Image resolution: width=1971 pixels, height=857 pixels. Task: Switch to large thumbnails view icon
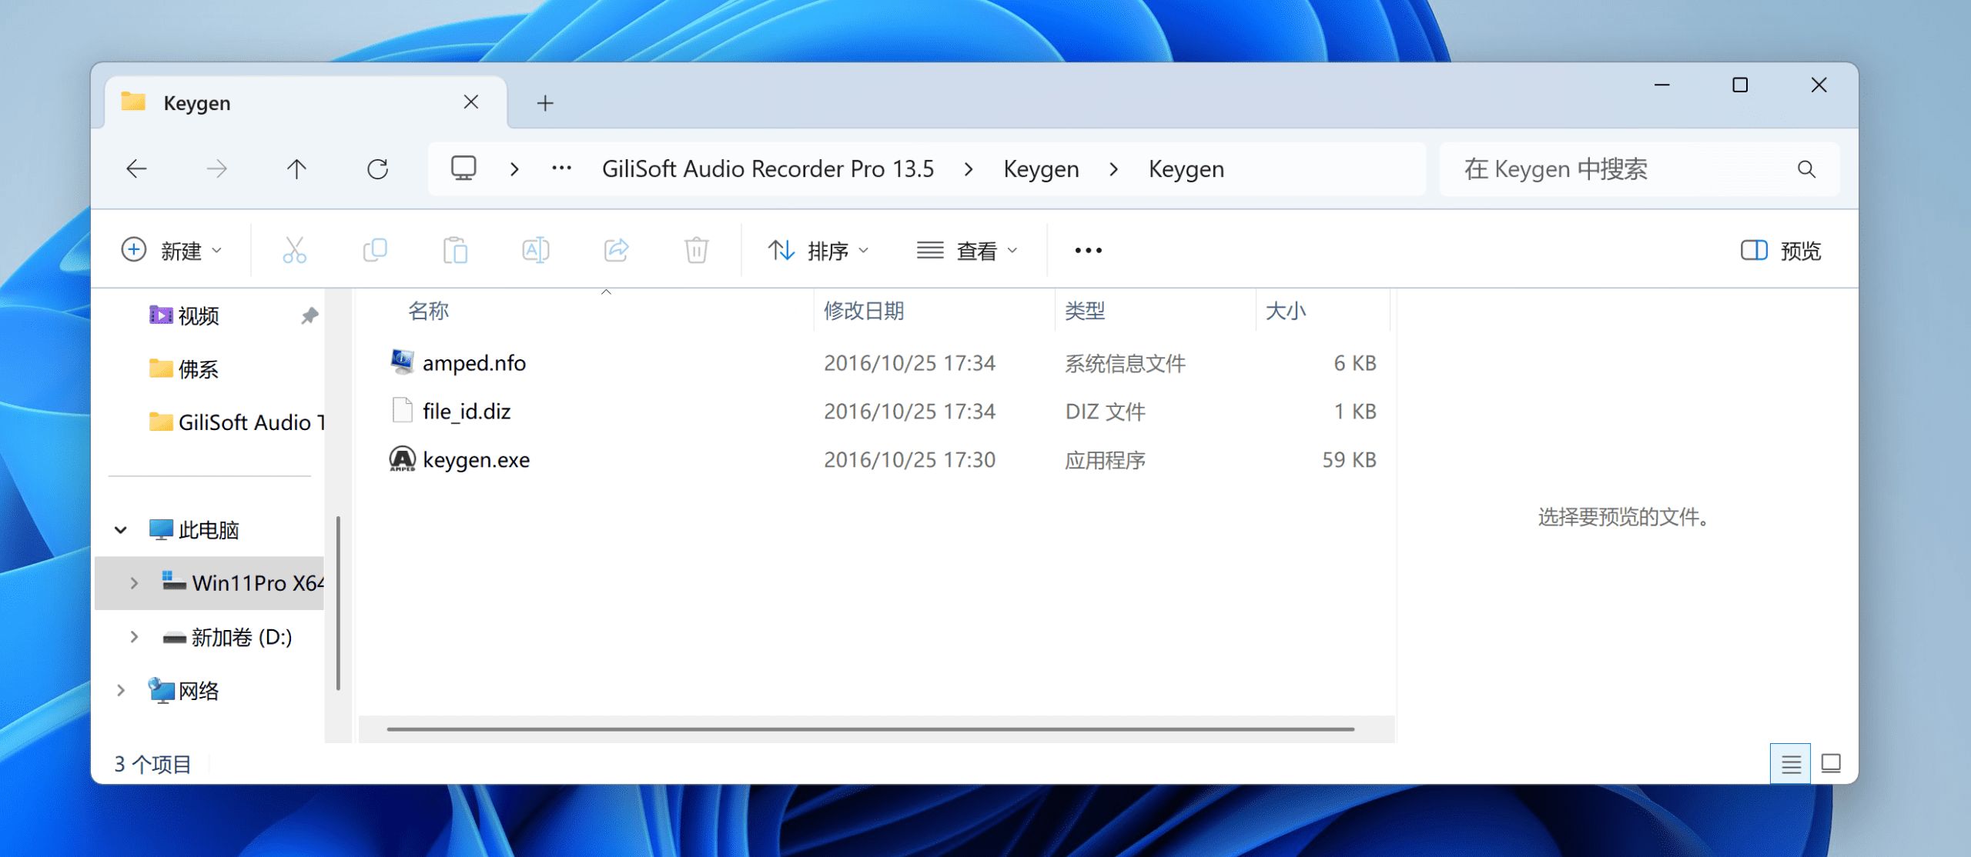pos(1831,764)
